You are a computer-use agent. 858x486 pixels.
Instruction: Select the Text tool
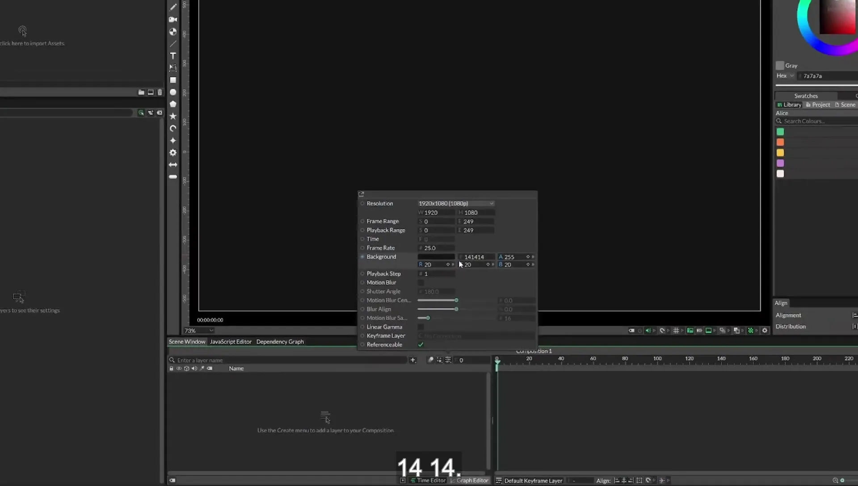pyautogui.click(x=173, y=56)
